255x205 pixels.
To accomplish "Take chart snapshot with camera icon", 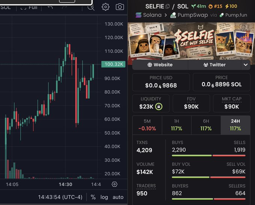I will click(120, 7).
